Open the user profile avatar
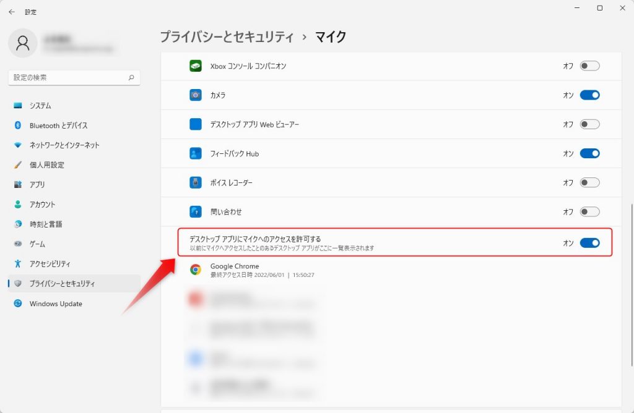Image resolution: width=634 pixels, height=413 pixels. (x=23, y=43)
